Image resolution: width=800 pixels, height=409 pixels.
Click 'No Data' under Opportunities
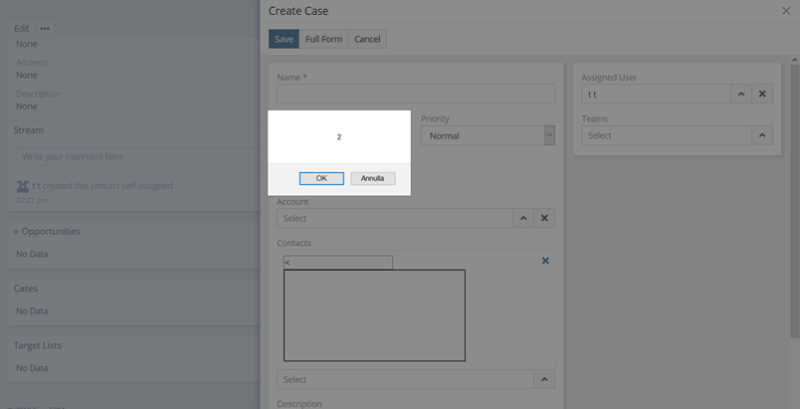pyautogui.click(x=32, y=254)
